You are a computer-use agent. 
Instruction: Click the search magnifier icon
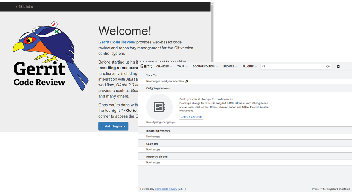point(264,67)
